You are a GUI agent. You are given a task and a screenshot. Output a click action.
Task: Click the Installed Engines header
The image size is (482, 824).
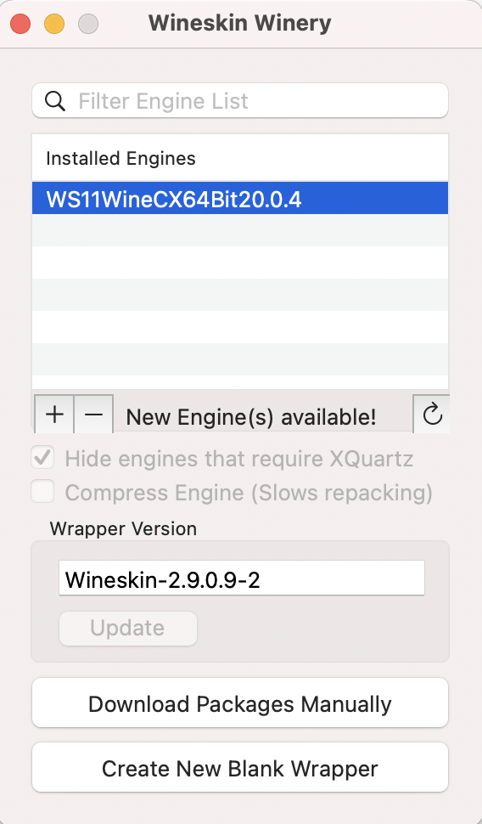[x=120, y=159]
